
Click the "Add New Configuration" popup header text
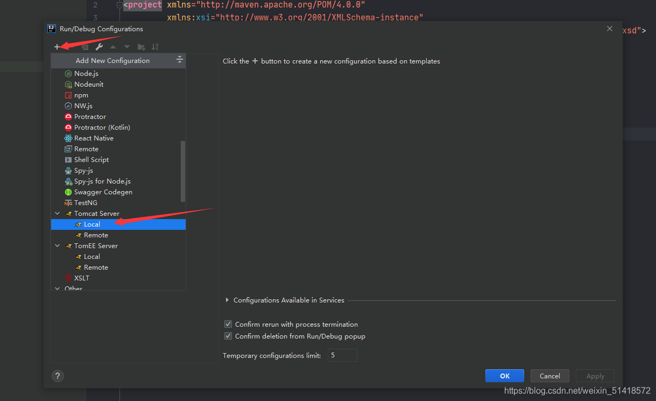click(x=112, y=61)
